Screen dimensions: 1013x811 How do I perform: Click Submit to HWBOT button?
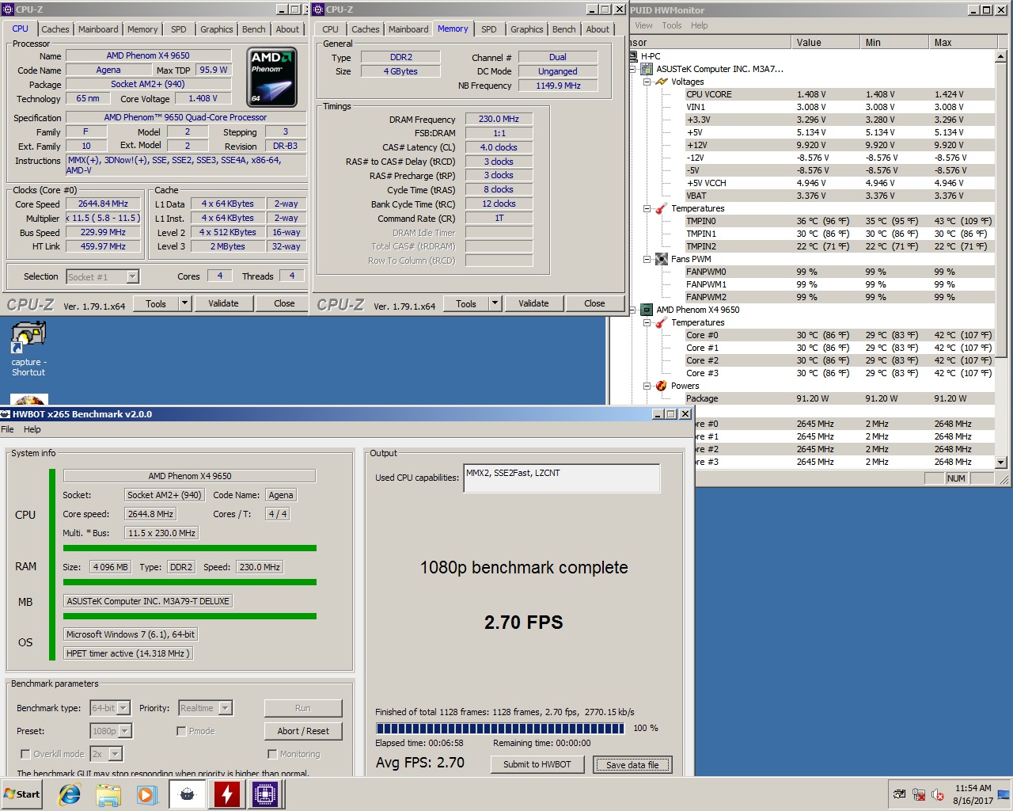pyautogui.click(x=537, y=764)
